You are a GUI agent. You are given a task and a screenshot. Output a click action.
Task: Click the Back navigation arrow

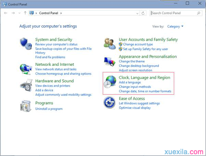[x=6, y=13]
